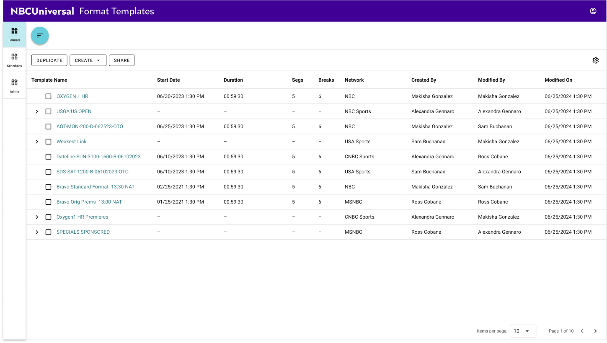Click the SHARE button

click(x=121, y=60)
